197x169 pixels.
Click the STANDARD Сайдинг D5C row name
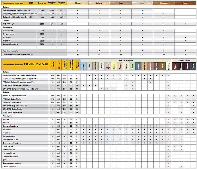[x=17, y=86]
